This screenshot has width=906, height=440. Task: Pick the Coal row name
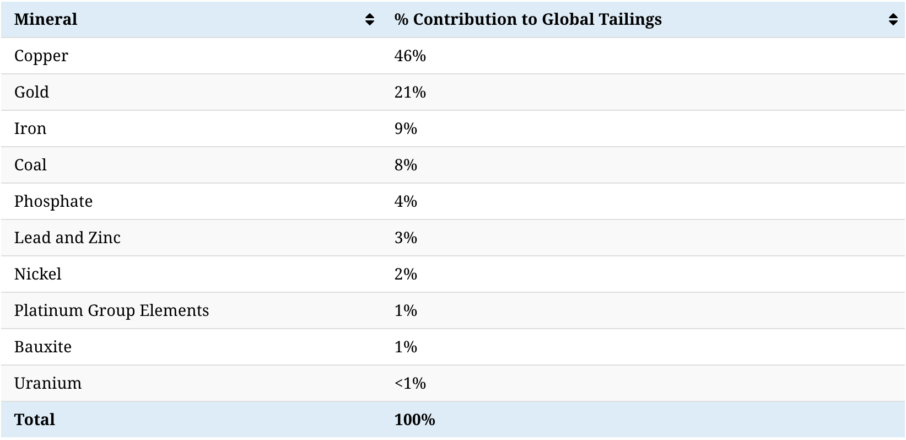click(x=30, y=165)
